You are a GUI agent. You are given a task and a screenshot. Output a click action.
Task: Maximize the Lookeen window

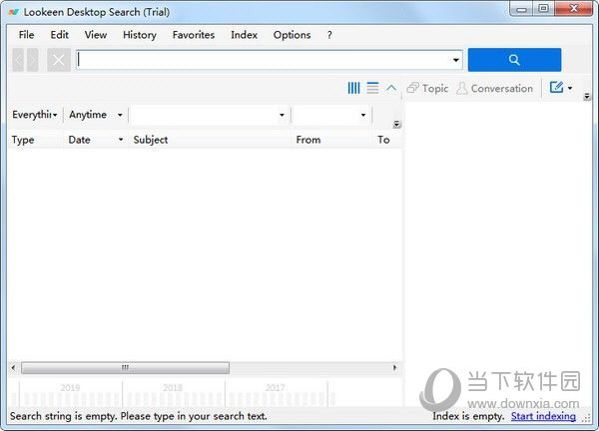(543, 9)
